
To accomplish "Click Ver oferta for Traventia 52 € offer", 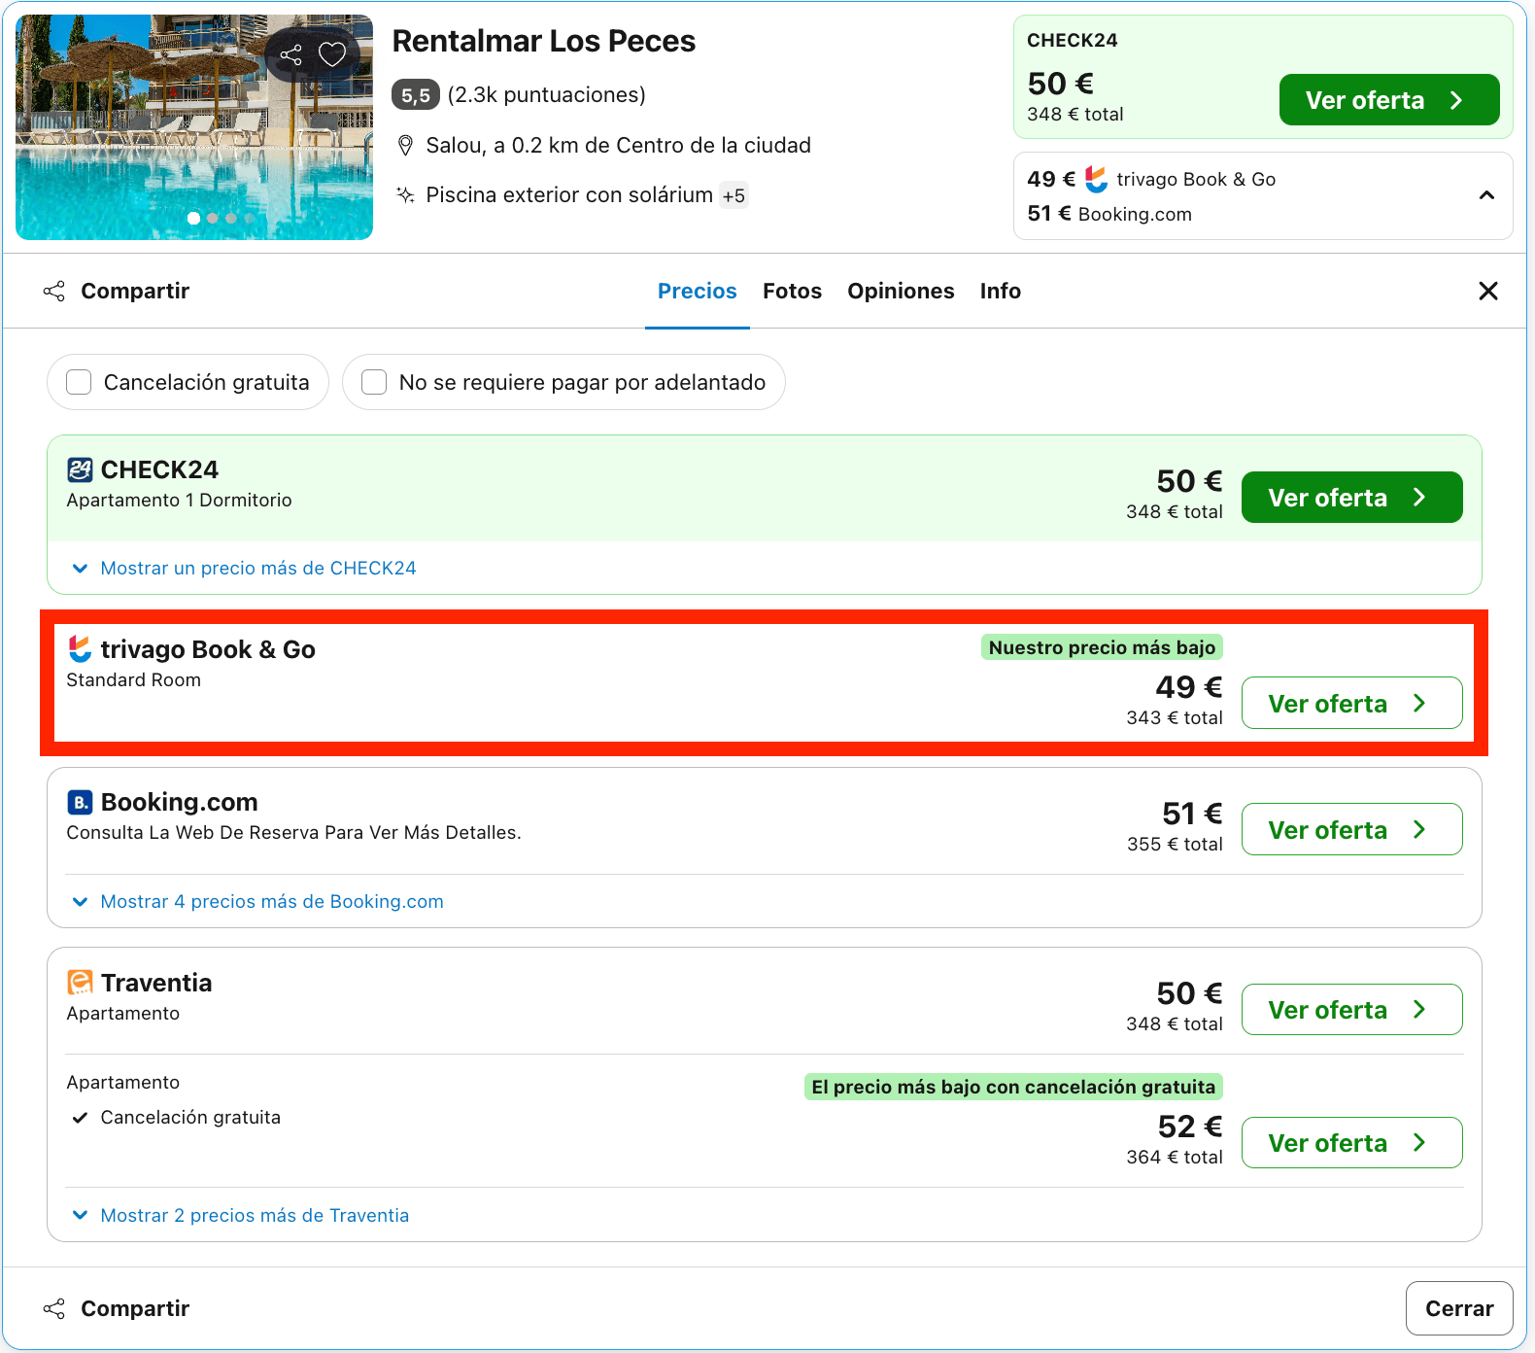I will coord(1351,1142).
